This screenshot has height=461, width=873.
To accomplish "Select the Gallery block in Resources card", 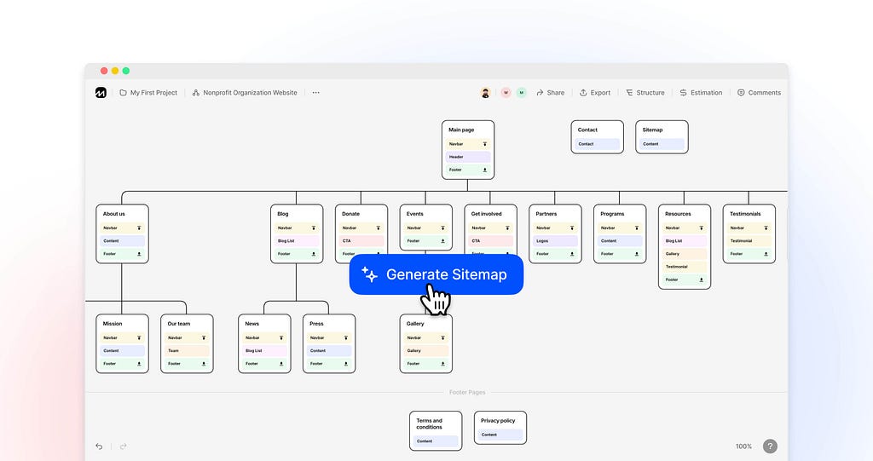I will coord(685,254).
